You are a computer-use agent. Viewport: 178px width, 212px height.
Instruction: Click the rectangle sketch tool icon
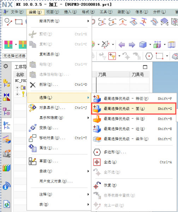pos(19,22)
